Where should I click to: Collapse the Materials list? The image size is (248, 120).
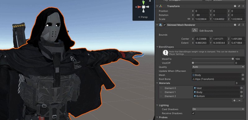[157, 83]
